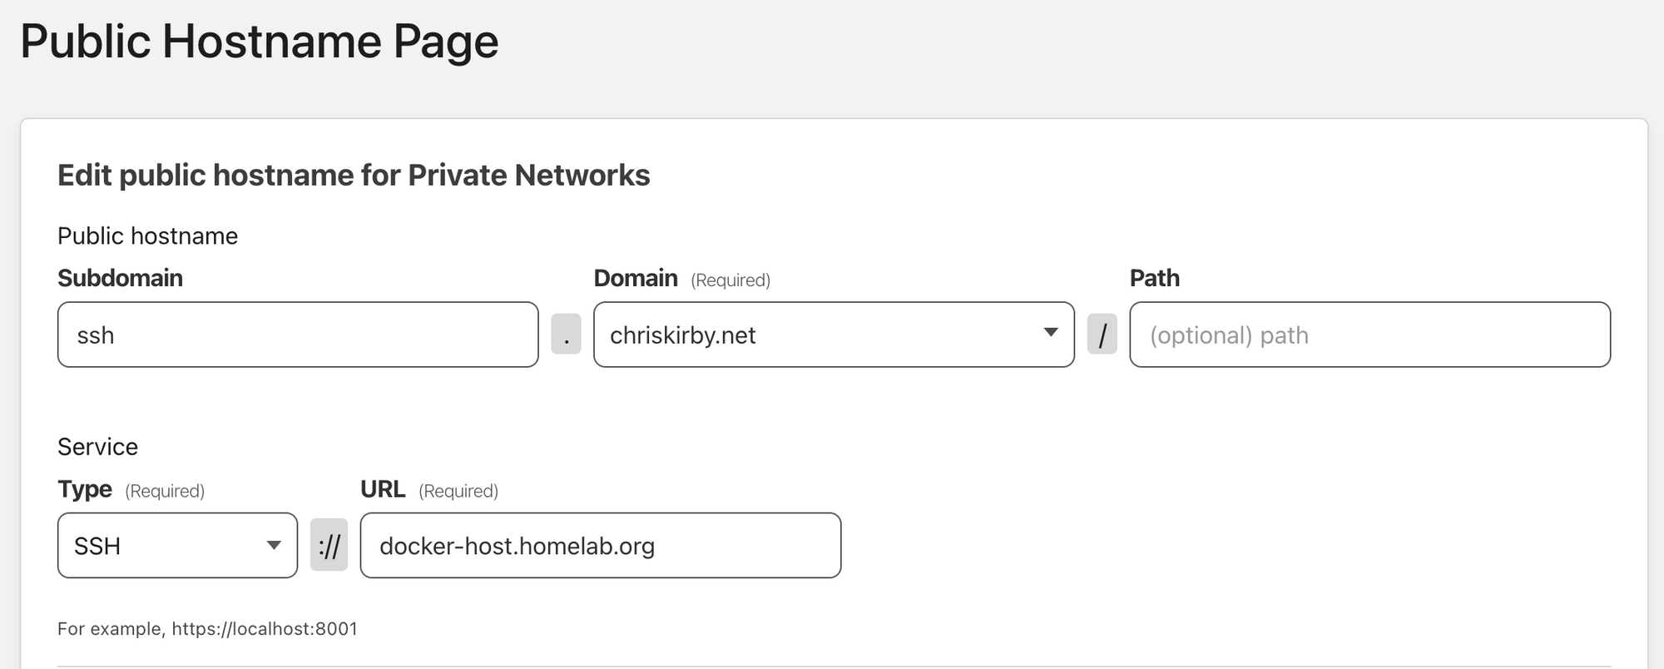Click the :// separator next to the URL field
The width and height of the screenshot is (1664, 669).
click(x=329, y=545)
